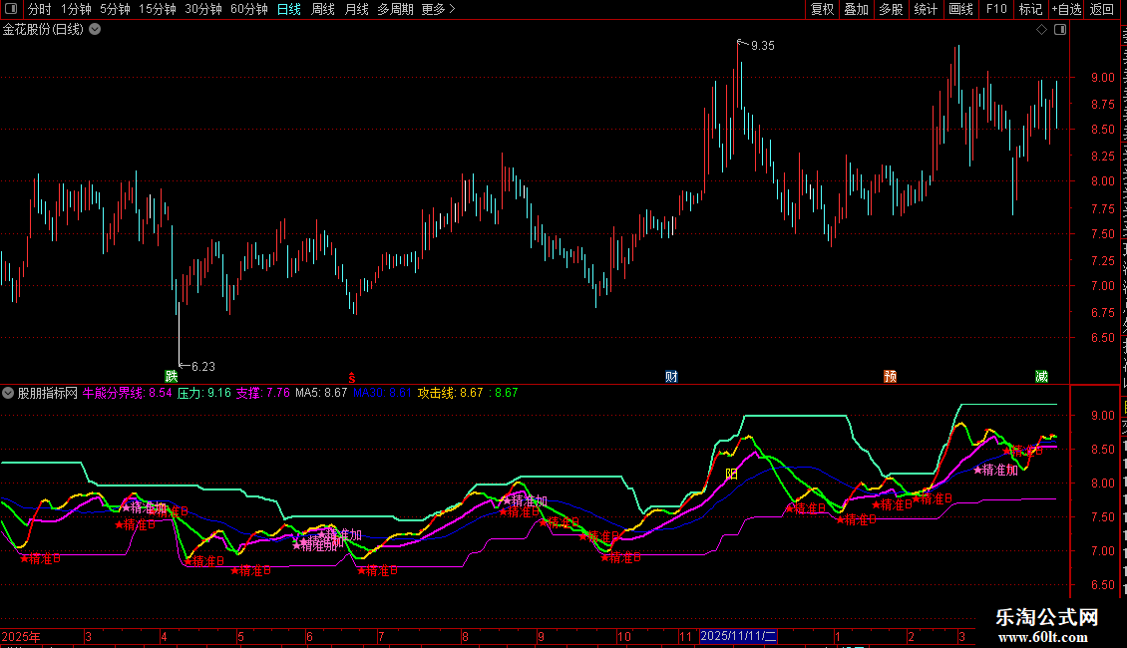Click the red S event marker
Viewport: 1127px width, 648px height.
coord(351,377)
